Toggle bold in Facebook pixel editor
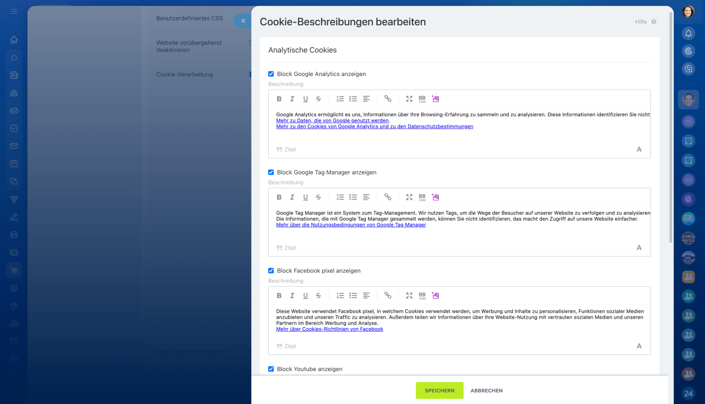Viewport: 705px width, 404px height. point(279,296)
